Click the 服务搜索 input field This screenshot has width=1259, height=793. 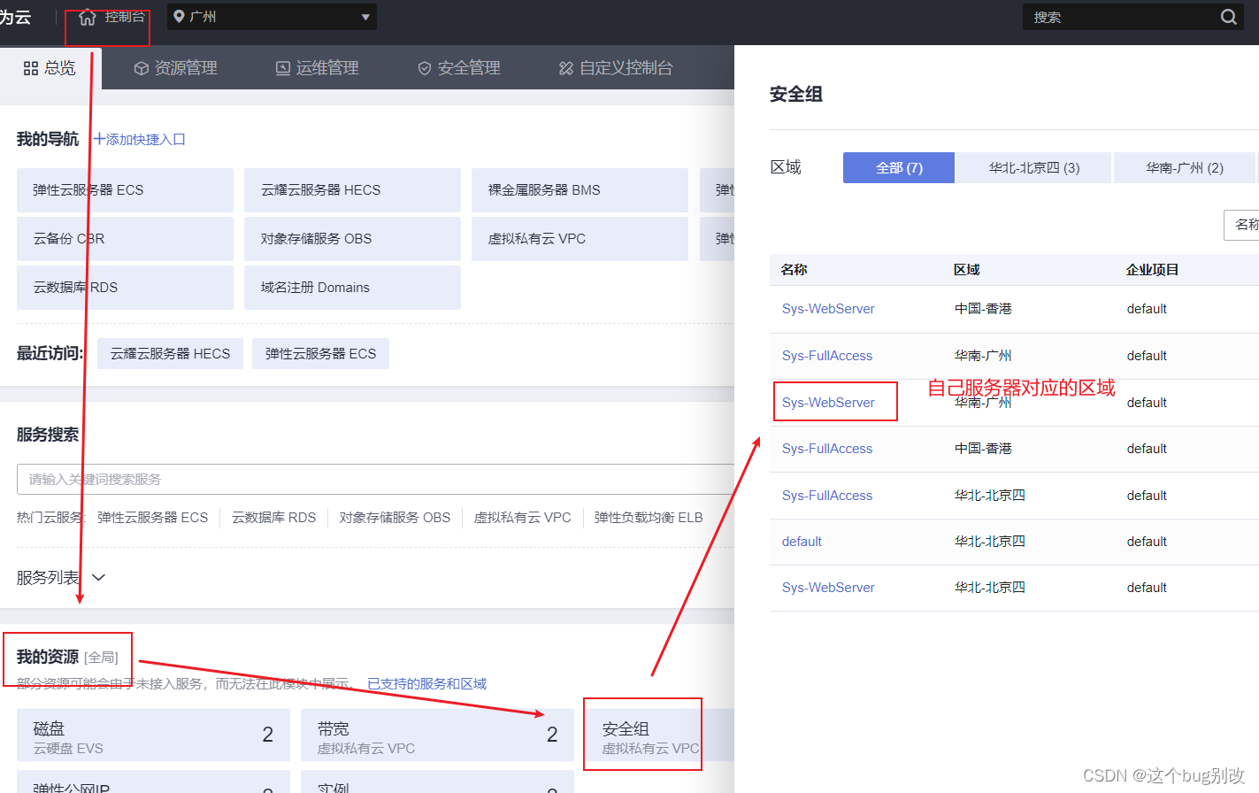pos(354,478)
